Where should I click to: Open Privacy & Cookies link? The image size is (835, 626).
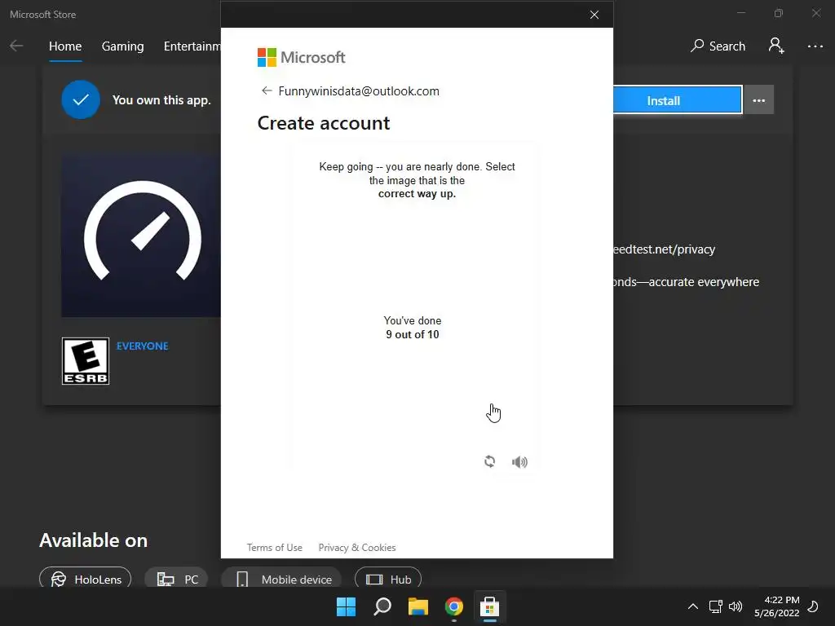(357, 547)
